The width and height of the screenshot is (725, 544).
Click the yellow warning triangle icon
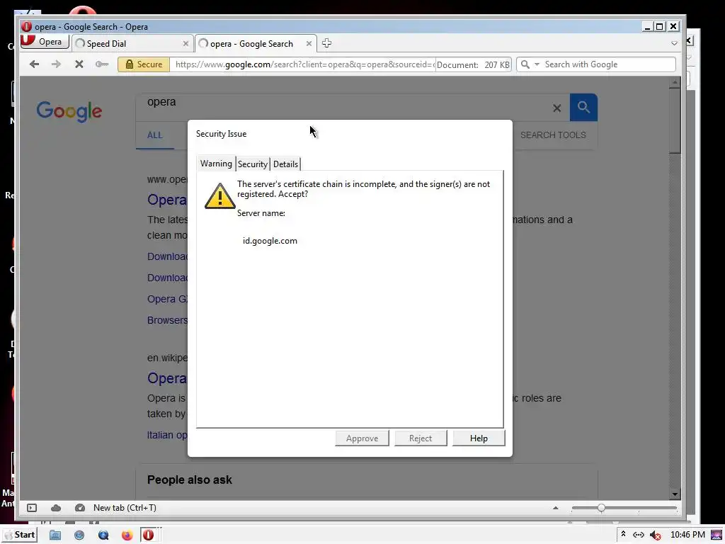[x=219, y=195]
